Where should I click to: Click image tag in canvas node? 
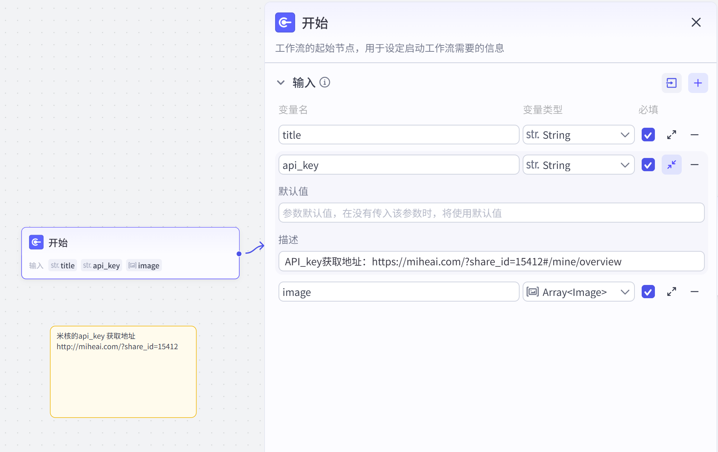click(x=144, y=265)
